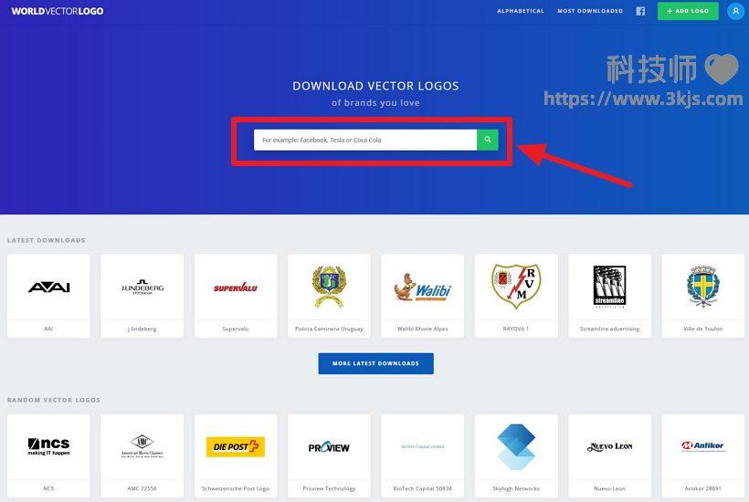Screen dimensions: 749x502
Task: Click 'Ville de Toulon' caption text
Action: [703, 329]
